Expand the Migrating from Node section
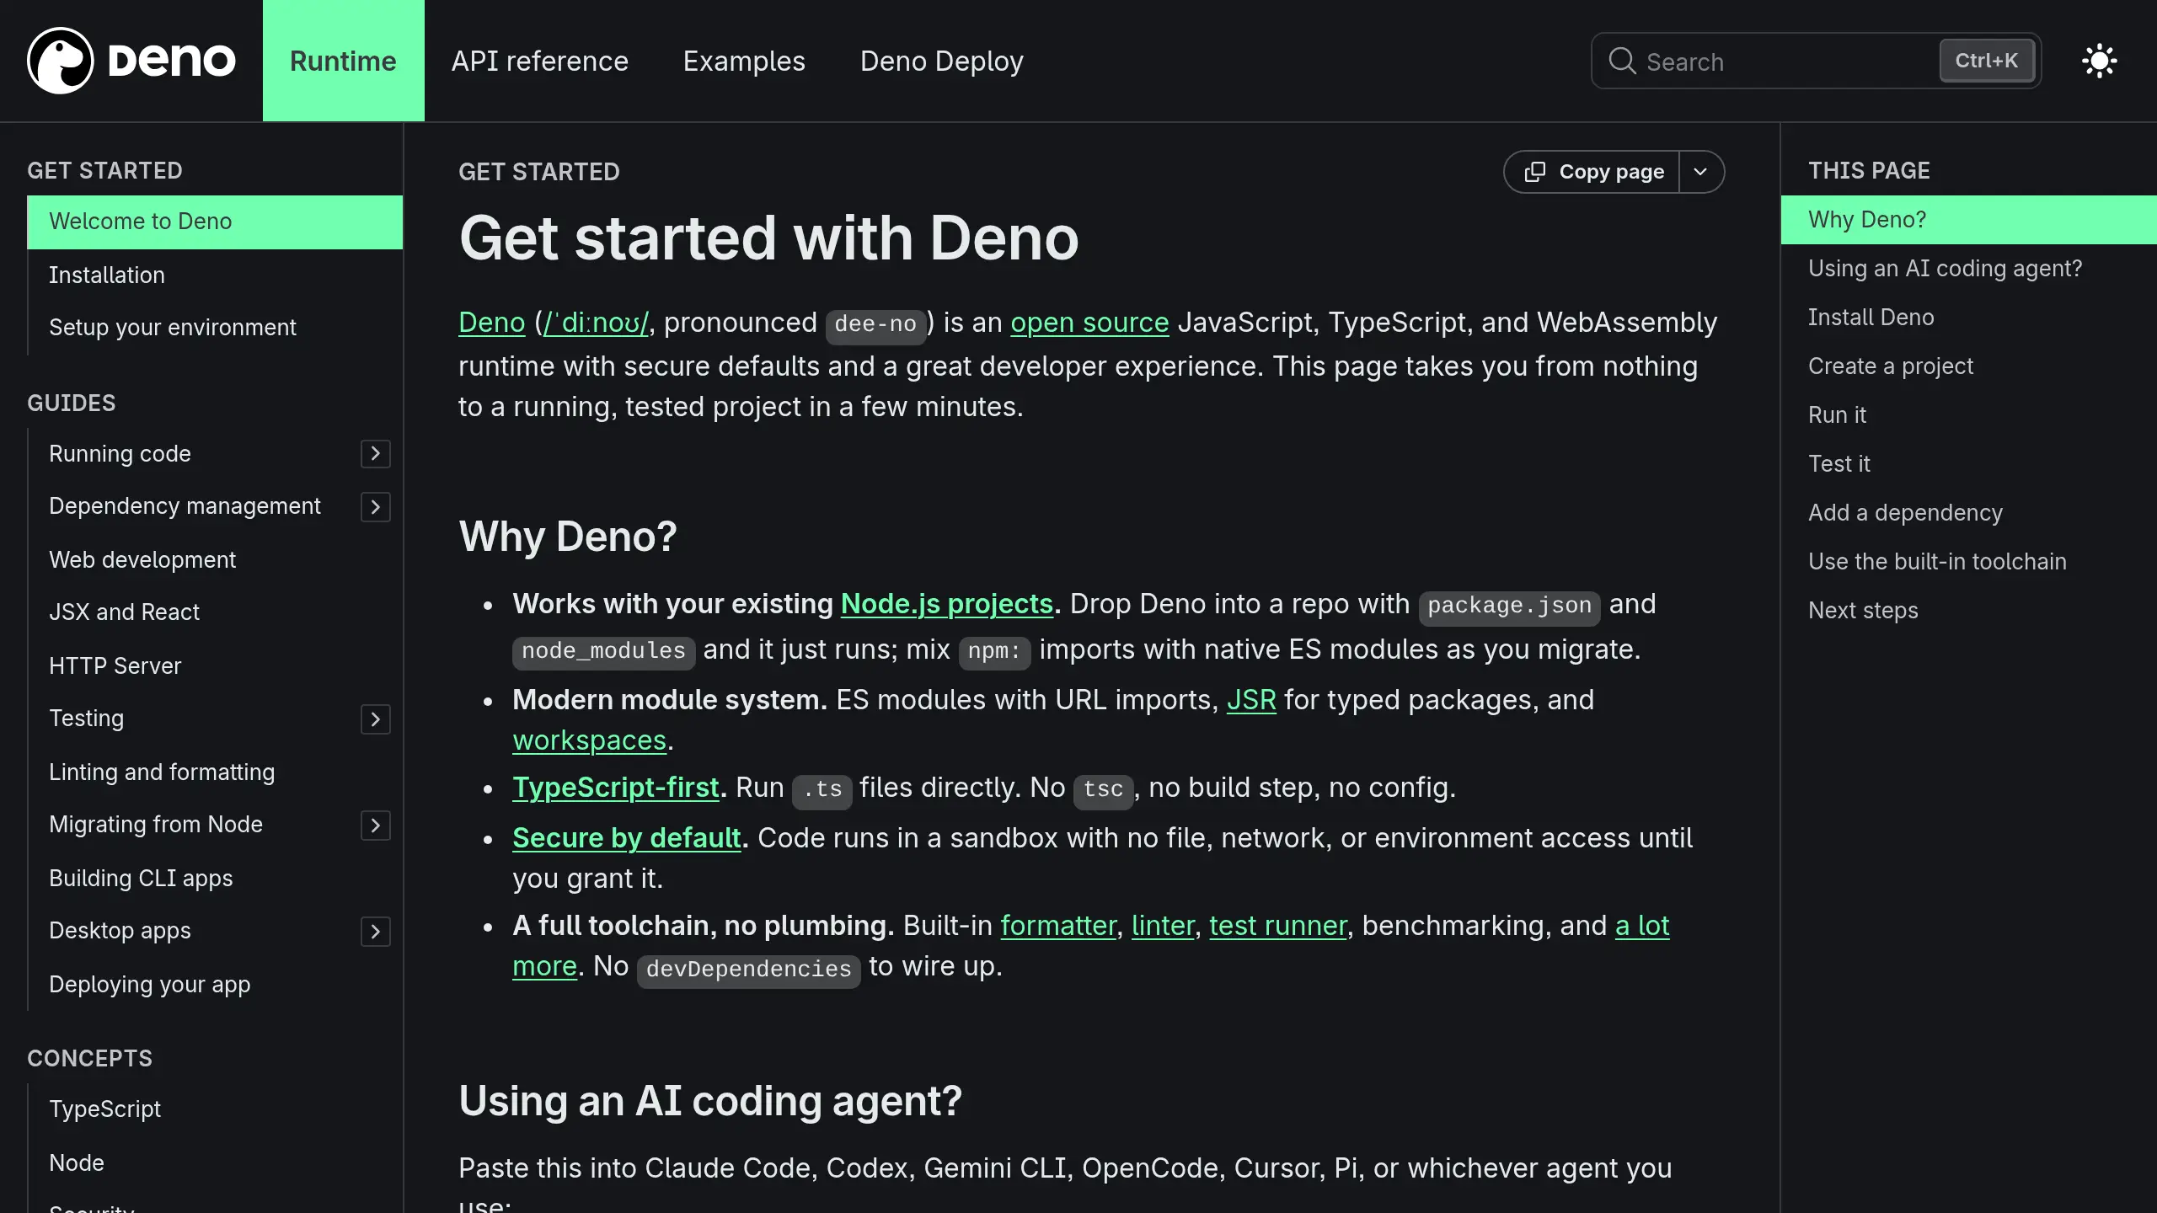 (376, 826)
